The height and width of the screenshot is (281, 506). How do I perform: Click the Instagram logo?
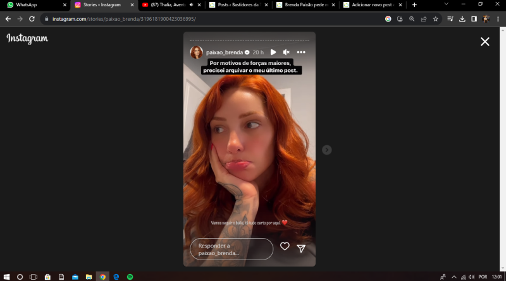pos(27,39)
